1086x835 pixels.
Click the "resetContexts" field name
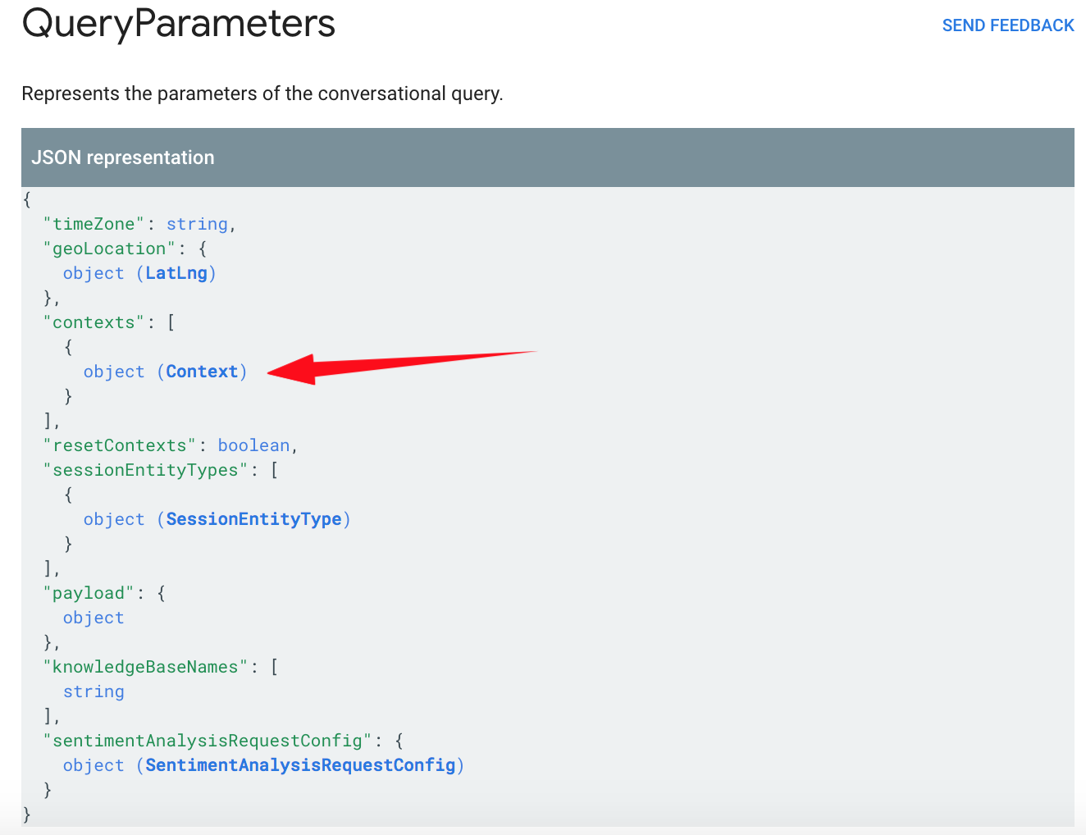(120, 445)
